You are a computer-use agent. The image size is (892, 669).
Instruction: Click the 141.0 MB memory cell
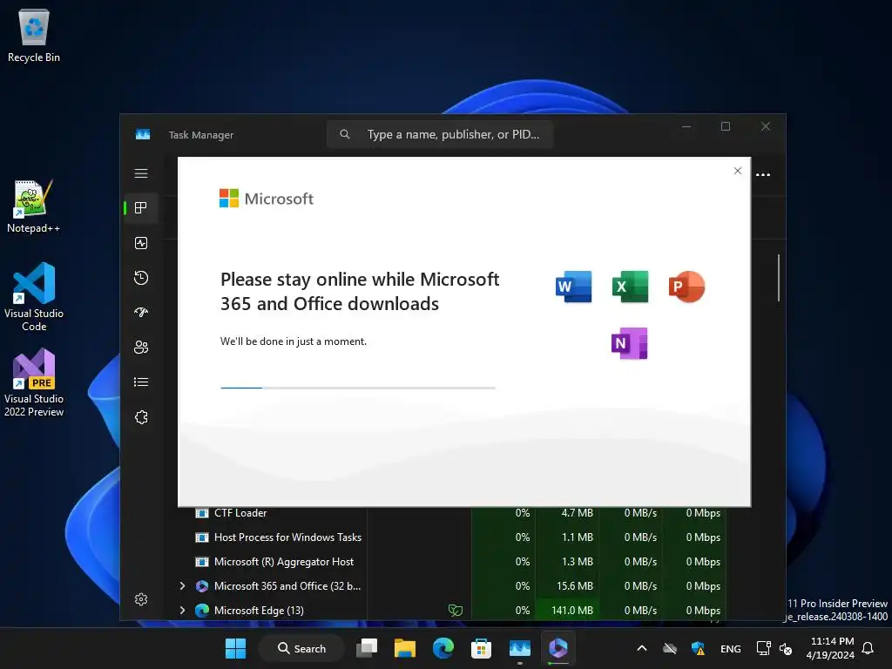(568, 611)
